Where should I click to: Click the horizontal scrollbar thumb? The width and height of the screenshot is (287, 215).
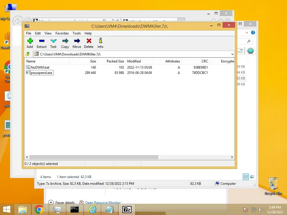coord(94,157)
